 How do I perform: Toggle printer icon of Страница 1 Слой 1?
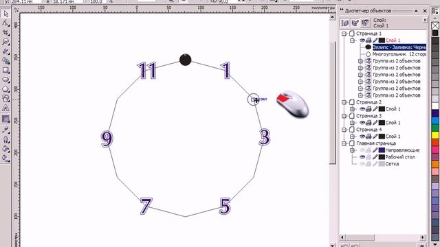368,40
